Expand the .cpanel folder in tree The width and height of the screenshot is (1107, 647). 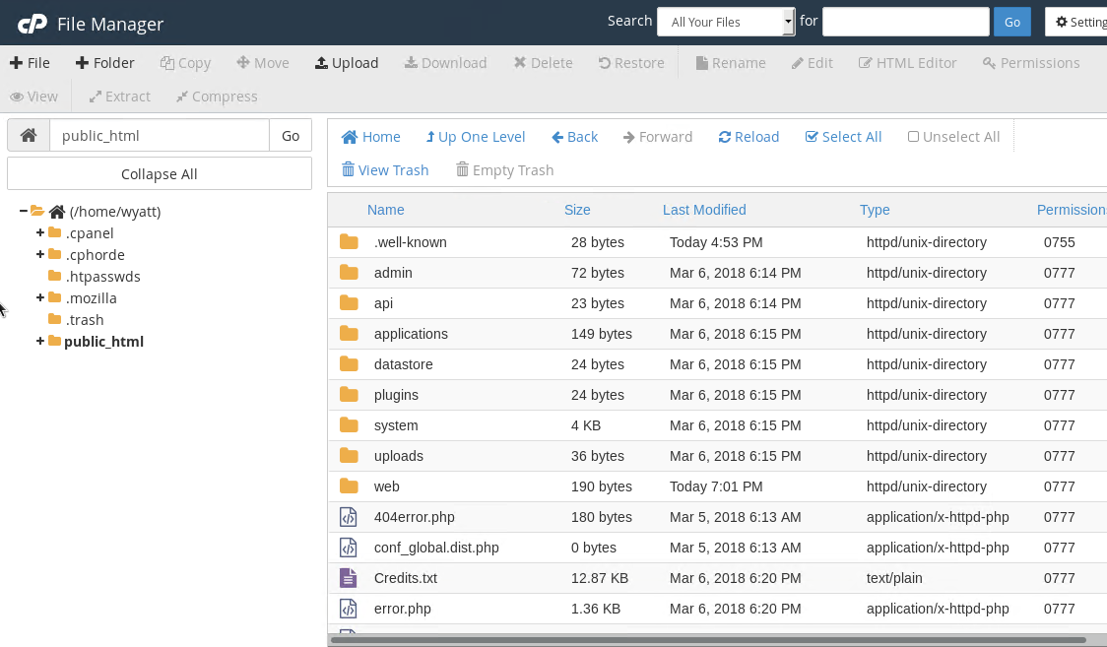[x=40, y=232]
